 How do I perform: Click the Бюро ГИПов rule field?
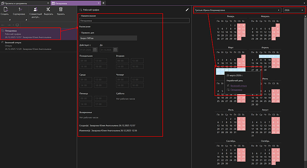point(108,38)
